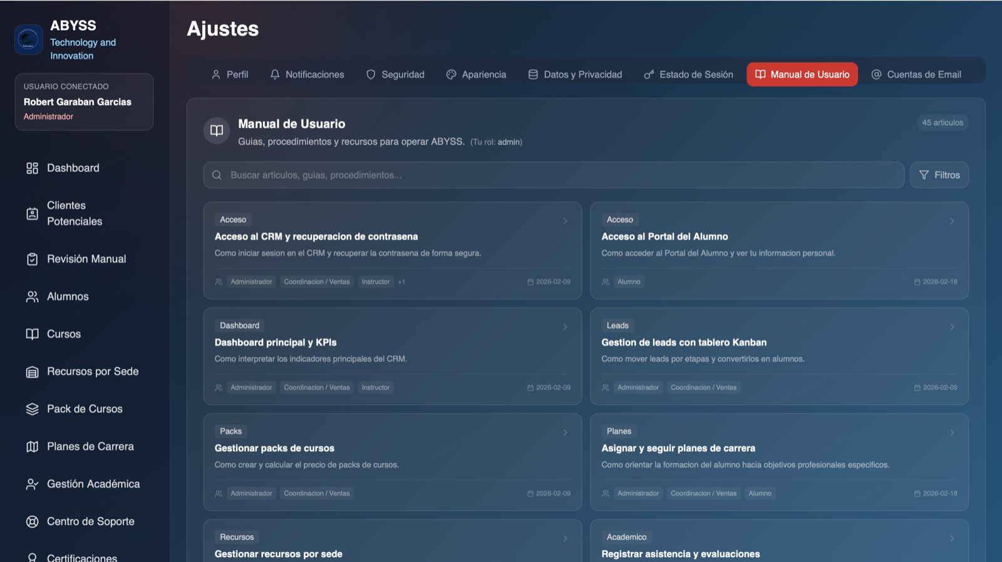Open Acceso al Portal del Alumno article
Screen dimensions: 1002x562
click(664, 237)
